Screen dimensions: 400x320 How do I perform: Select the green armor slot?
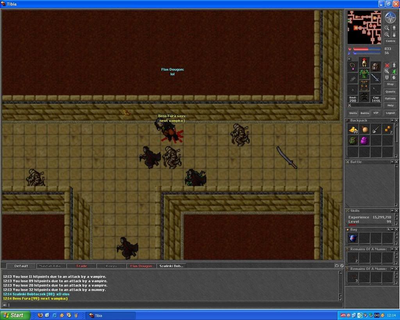click(x=364, y=74)
